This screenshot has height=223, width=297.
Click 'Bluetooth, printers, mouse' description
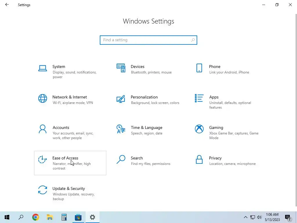click(x=151, y=72)
